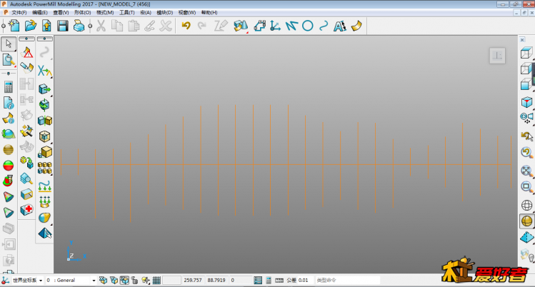Open the General level dropdown
This screenshot has height=287, width=535.
click(94, 281)
